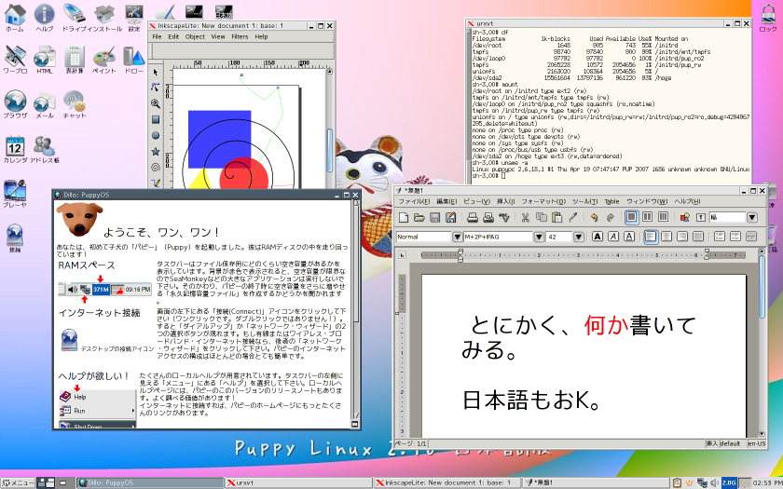Toggle two column layout button
Screen dimensions: 783x489
(x=648, y=217)
